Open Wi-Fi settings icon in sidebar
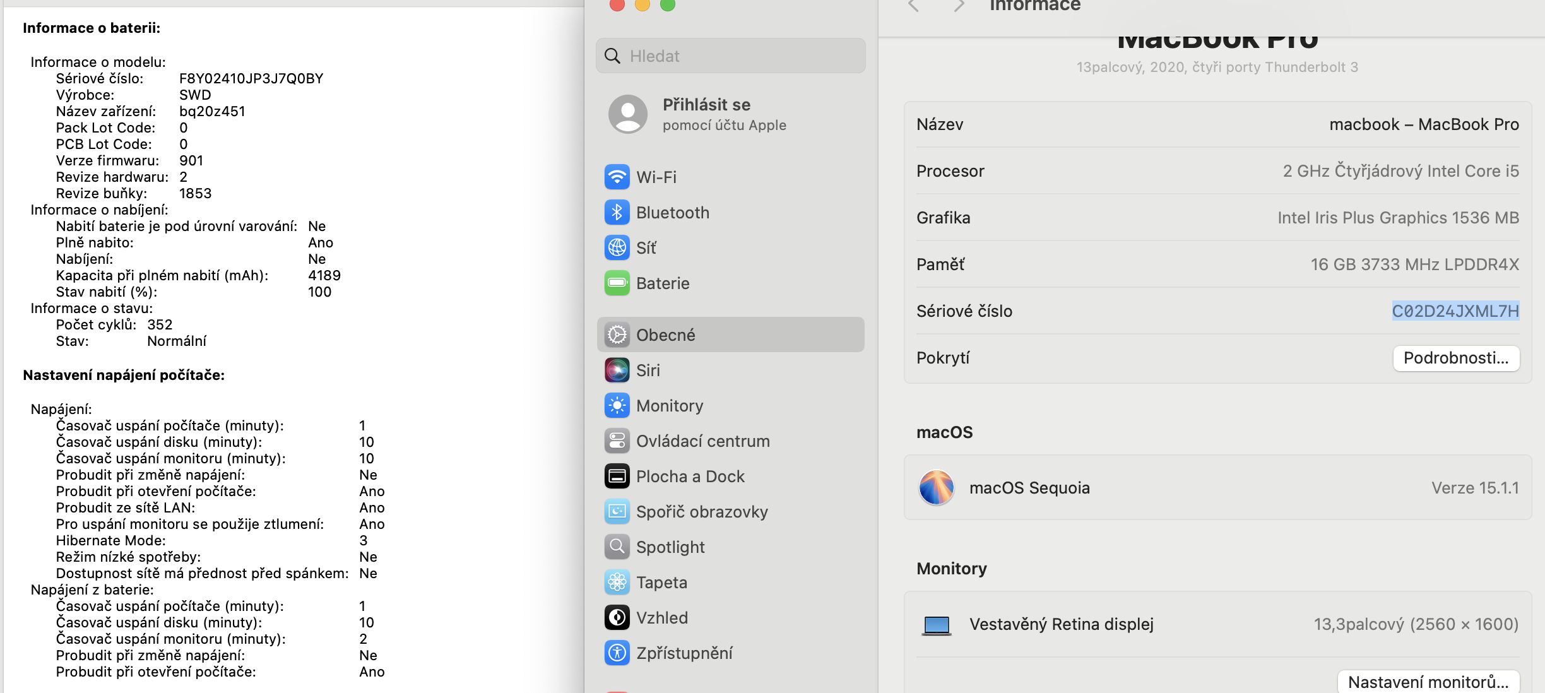 click(617, 177)
